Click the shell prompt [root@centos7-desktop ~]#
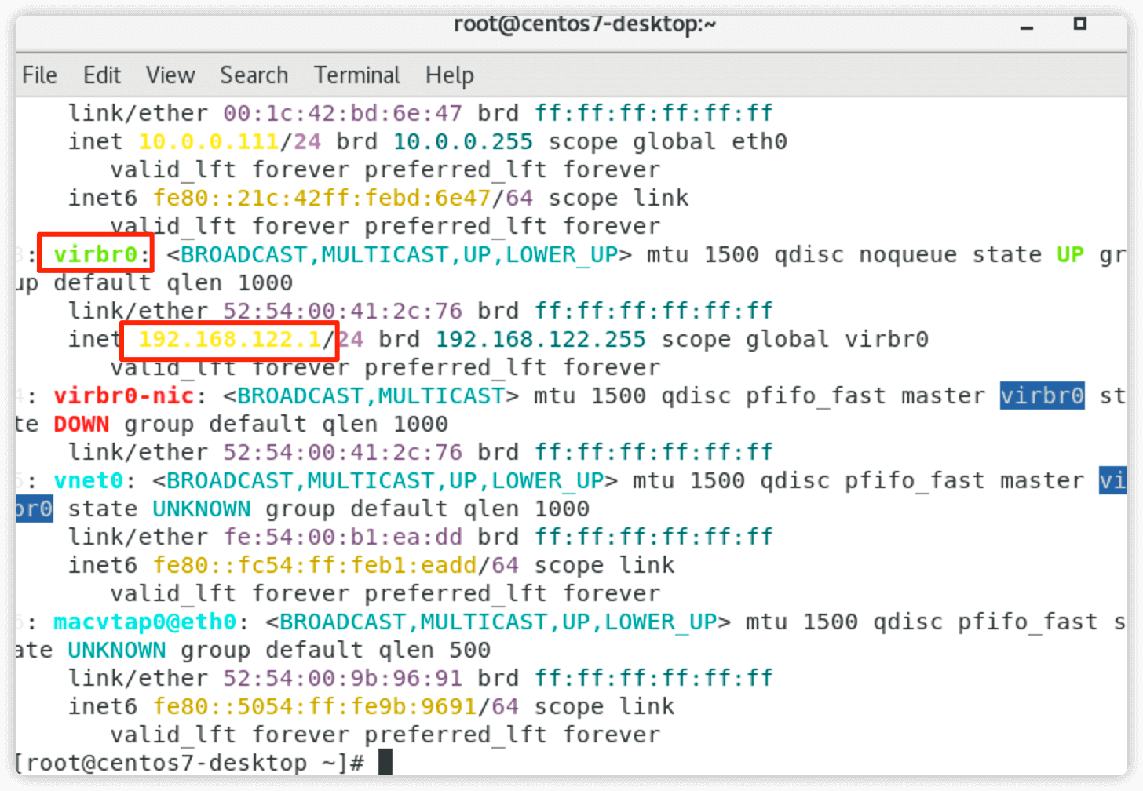The width and height of the screenshot is (1143, 791). click(x=189, y=763)
